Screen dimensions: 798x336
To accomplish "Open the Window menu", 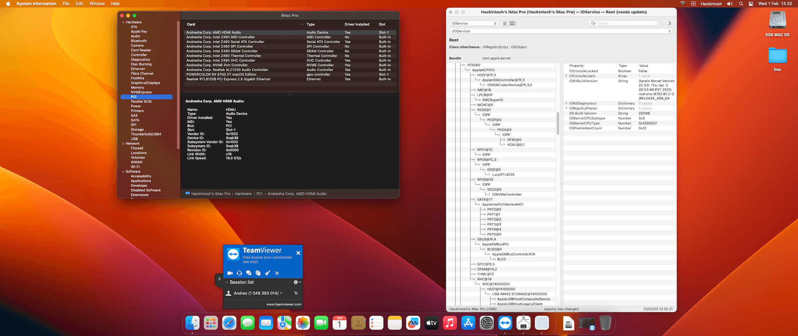I will coord(97,4).
